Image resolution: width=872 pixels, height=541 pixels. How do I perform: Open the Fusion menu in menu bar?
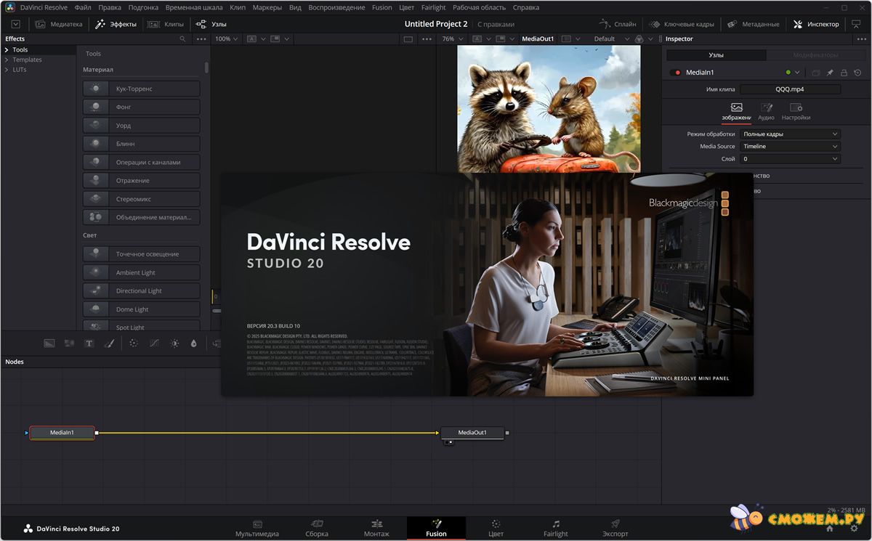(381, 7)
